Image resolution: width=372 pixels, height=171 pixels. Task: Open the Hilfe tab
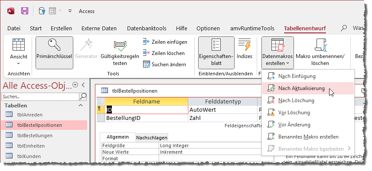(182, 29)
